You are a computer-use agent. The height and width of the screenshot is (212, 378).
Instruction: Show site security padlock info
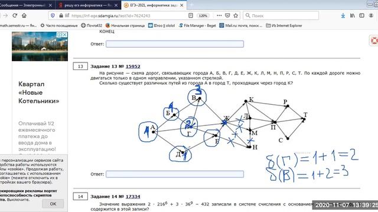tap(61, 16)
